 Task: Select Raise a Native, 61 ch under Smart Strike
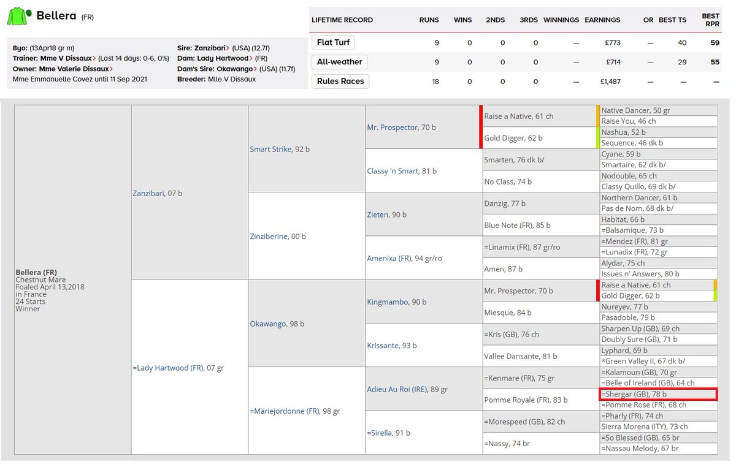point(541,115)
